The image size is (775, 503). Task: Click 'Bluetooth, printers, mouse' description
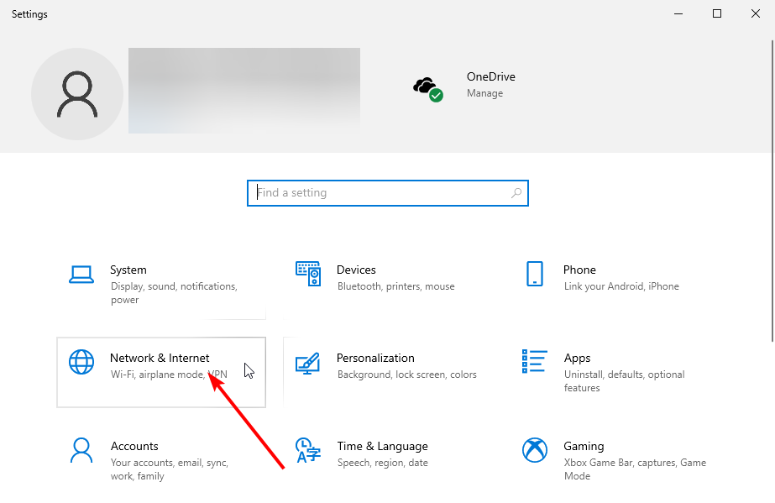(395, 286)
